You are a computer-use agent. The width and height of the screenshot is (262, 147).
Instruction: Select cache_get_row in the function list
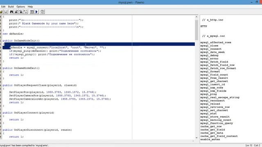pyautogui.click(x=211, y=127)
